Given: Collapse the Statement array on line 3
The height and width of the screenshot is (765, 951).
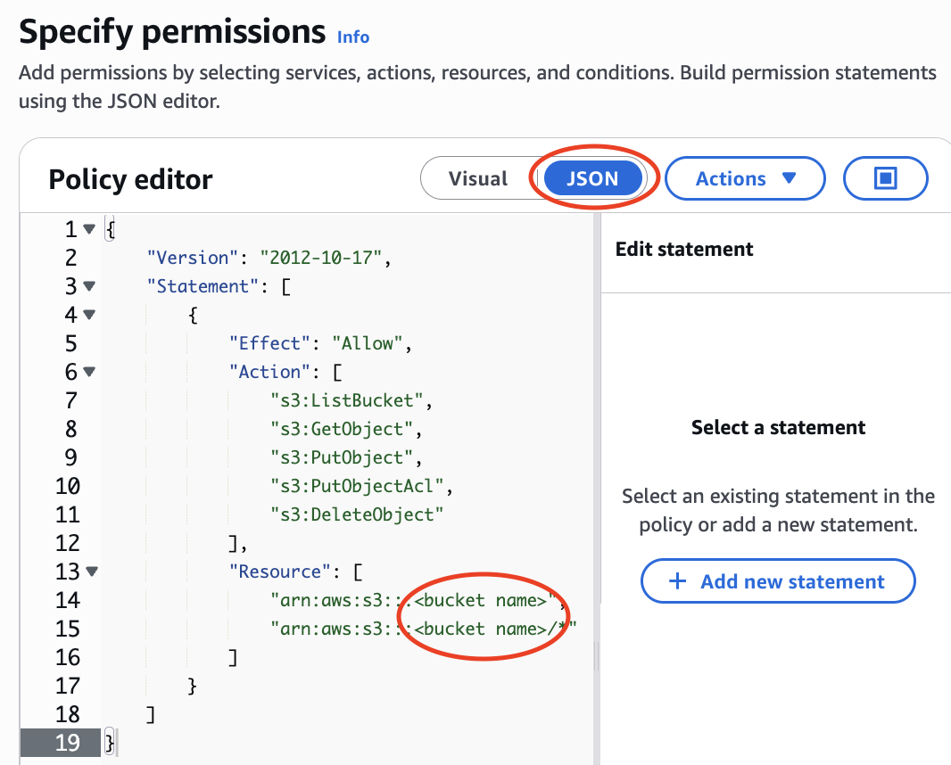Looking at the screenshot, I should coord(88,287).
